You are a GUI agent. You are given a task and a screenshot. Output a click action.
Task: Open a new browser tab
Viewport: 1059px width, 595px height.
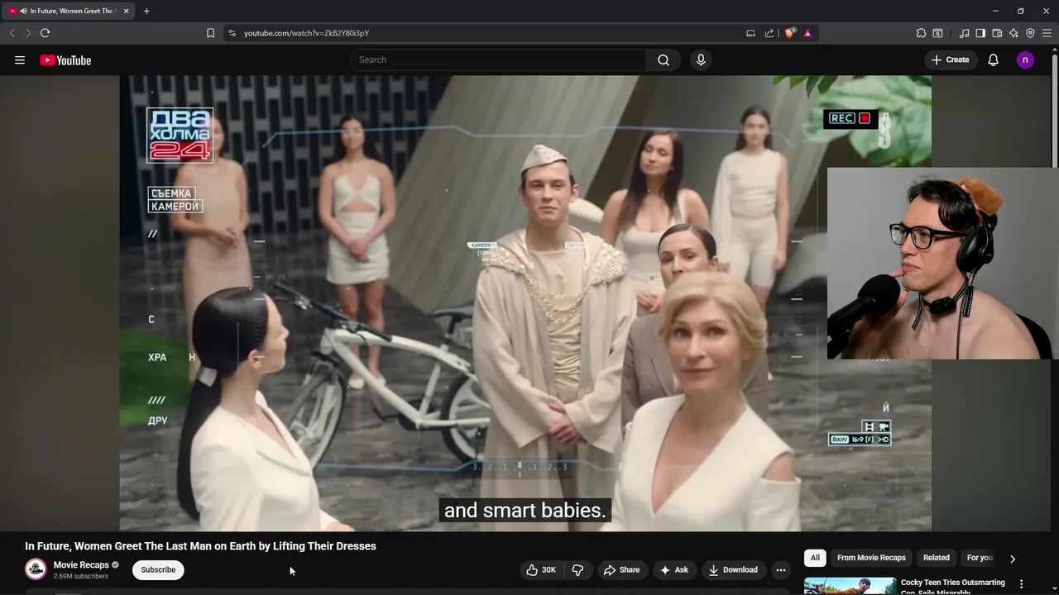click(x=146, y=11)
